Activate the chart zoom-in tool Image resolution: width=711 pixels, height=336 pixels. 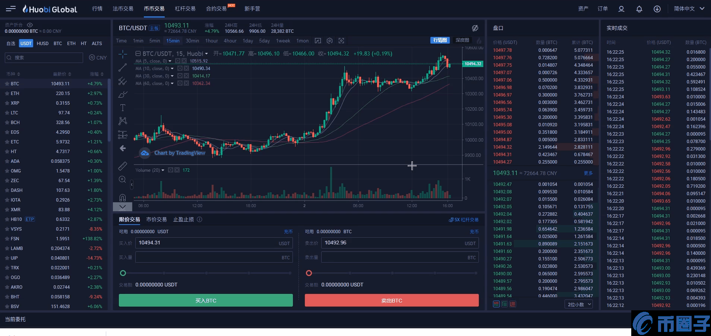(x=122, y=180)
